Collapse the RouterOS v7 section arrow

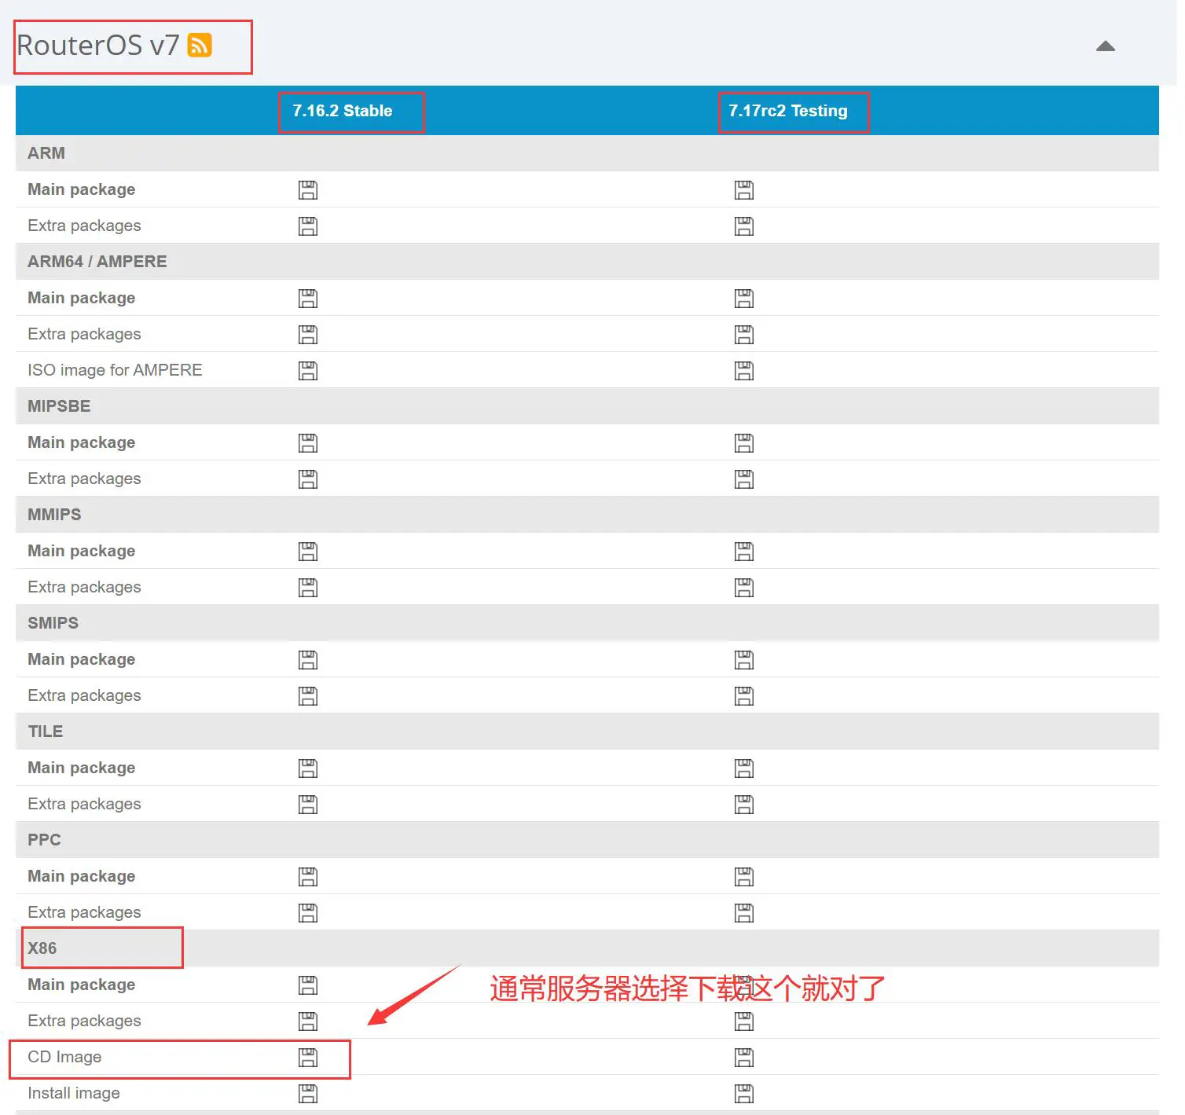coord(1106,46)
